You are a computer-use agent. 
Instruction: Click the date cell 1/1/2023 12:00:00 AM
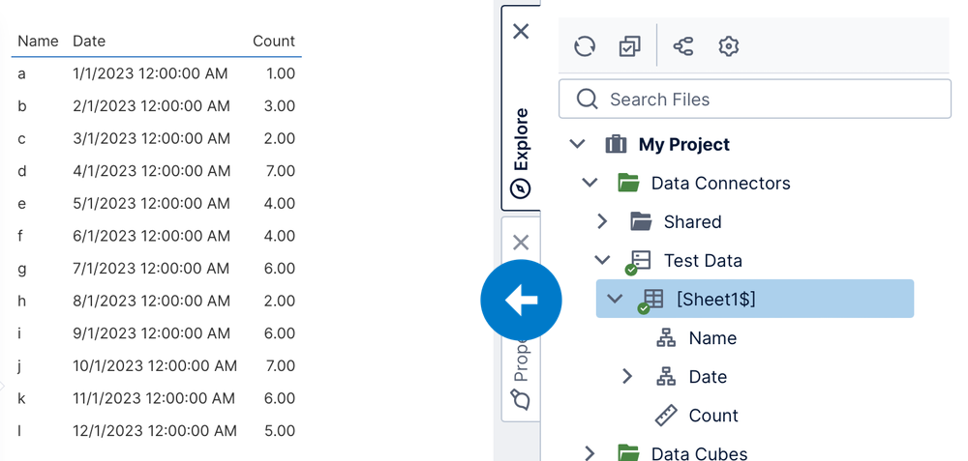(150, 74)
